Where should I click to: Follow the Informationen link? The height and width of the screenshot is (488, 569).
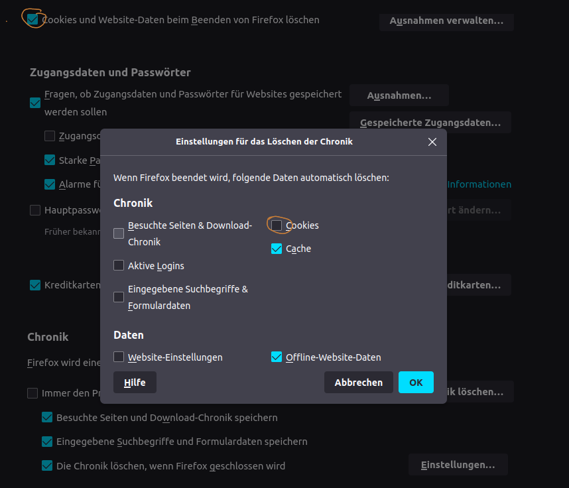[x=479, y=184]
